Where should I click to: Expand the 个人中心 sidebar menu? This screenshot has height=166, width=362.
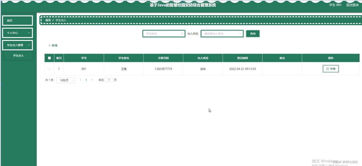tap(17, 33)
